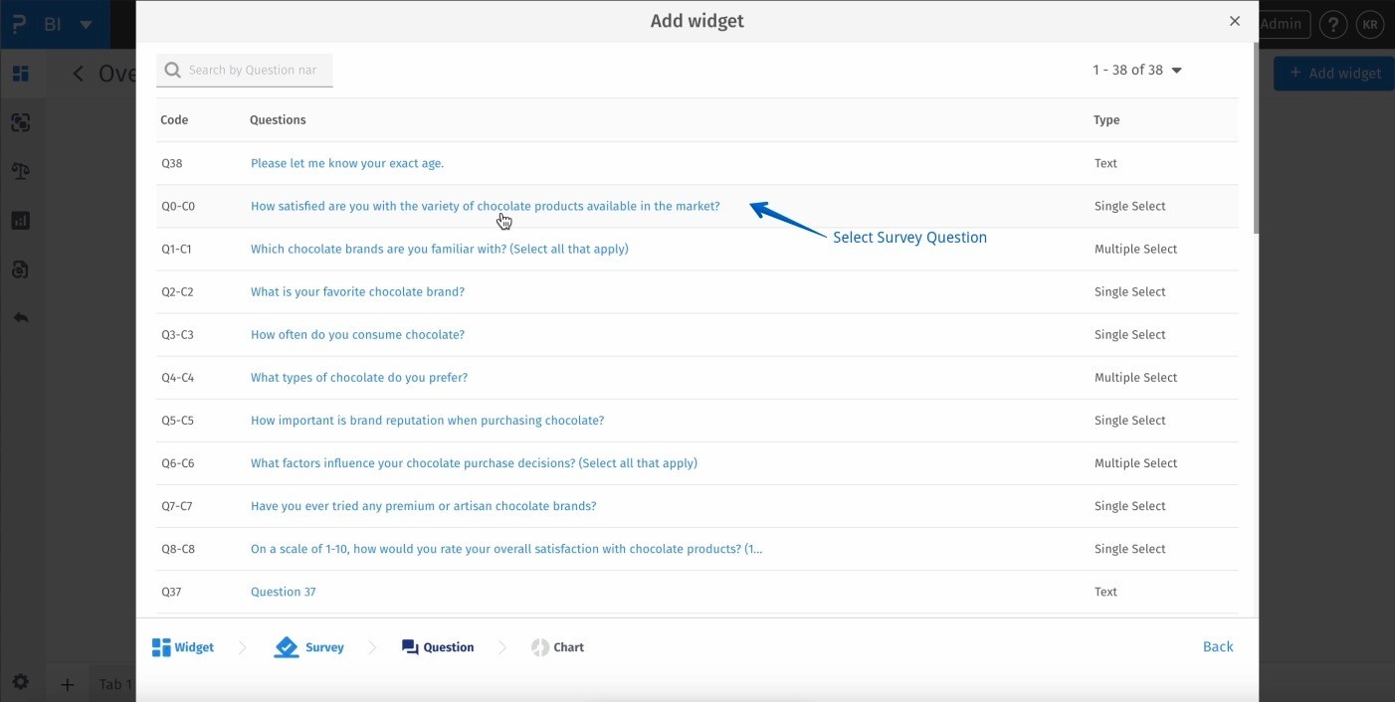Open the comparison scales icon in sidebar

(x=21, y=170)
